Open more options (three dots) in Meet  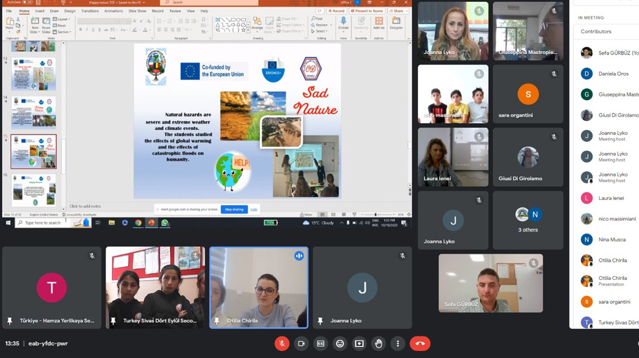pyautogui.click(x=398, y=344)
